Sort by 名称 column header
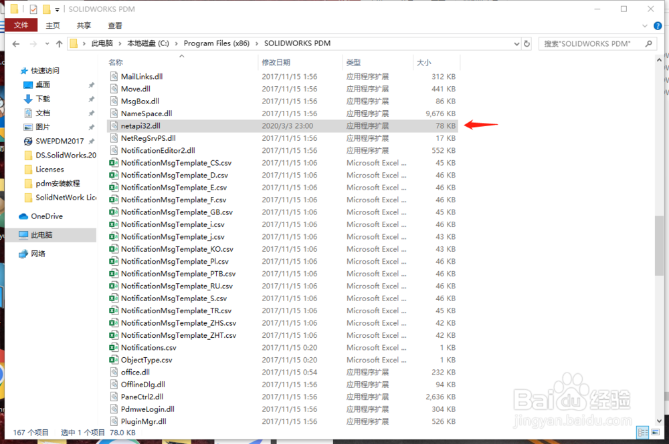The image size is (669, 444). pyautogui.click(x=115, y=63)
